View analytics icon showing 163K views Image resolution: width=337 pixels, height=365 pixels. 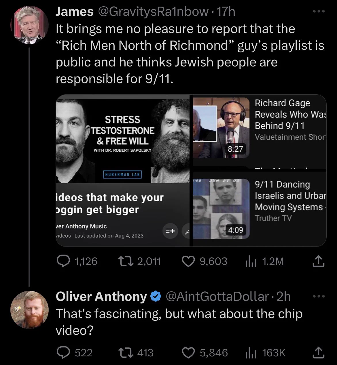251,353
